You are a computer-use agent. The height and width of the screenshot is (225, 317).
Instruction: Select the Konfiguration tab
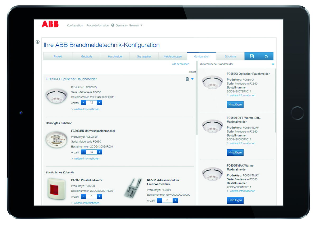point(201,56)
